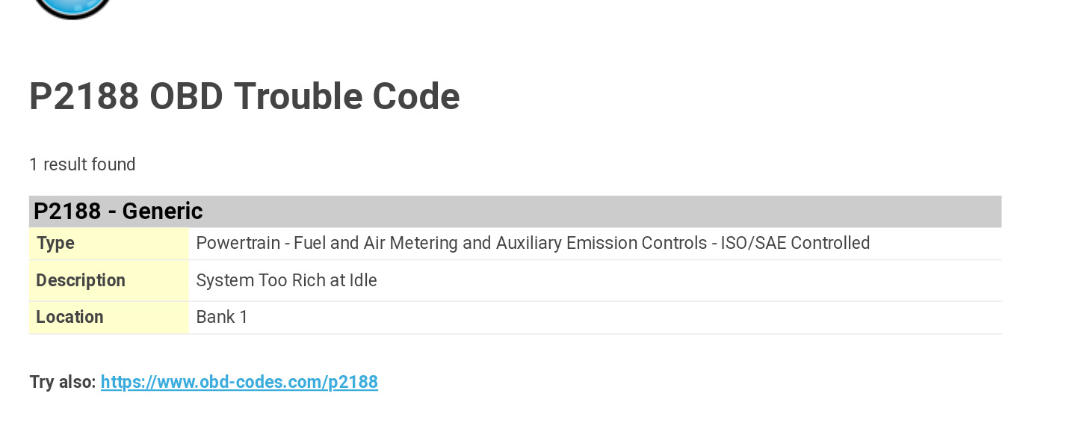Screen dimensions: 1076x426
Task: Click the "1 result found" text
Action: (82, 164)
